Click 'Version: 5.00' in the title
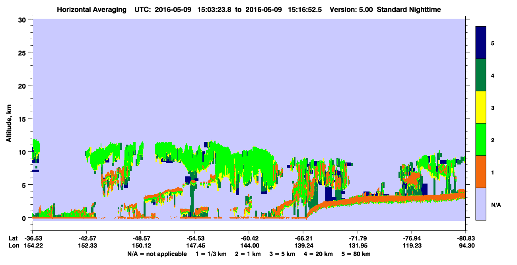517x265 pixels. (351, 9)
